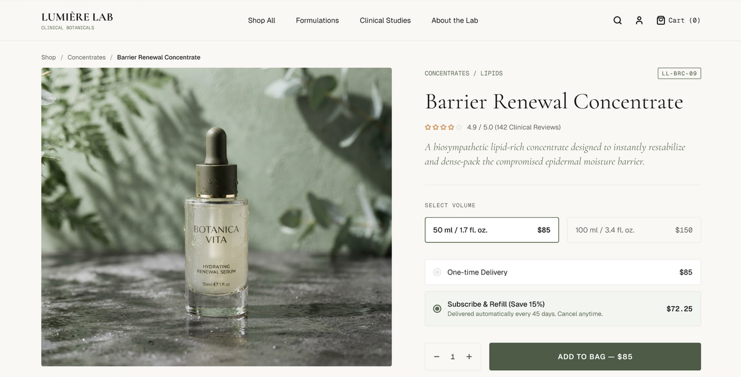The width and height of the screenshot is (741, 377).
Task: Increase quantity with plus button
Action: [x=469, y=357]
